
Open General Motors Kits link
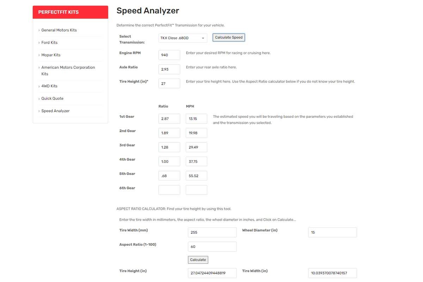click(59, 30)
